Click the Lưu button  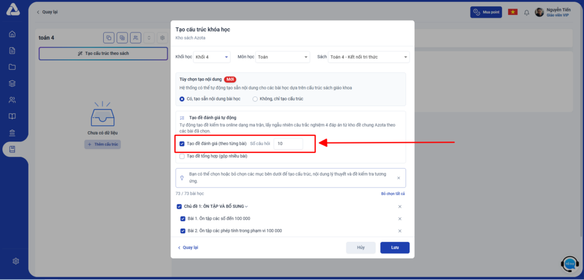[x=395, y=247]
